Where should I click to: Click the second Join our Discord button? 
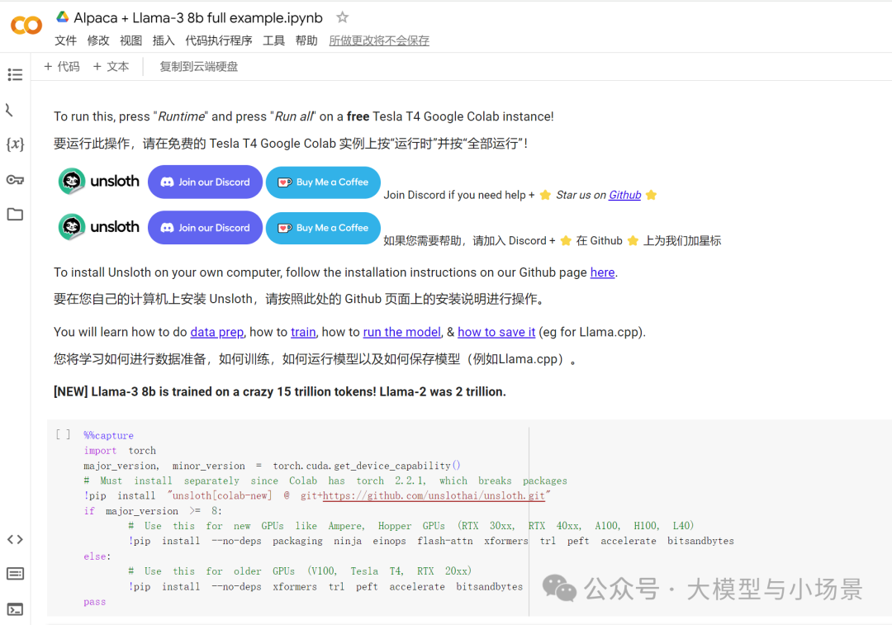pyautogui.click(x=206, y=228)
